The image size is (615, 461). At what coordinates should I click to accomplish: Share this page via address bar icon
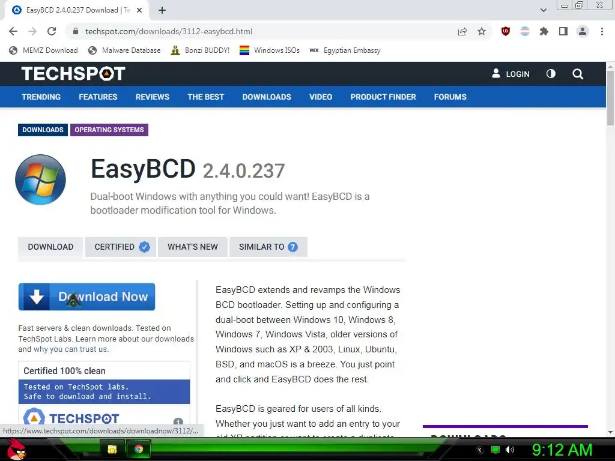click(x=462, y=31)
